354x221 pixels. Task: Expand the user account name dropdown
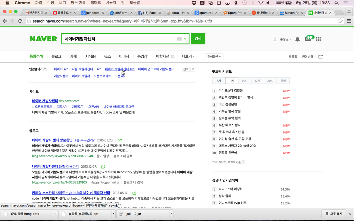pyautogui.click(x=285, y=39)
